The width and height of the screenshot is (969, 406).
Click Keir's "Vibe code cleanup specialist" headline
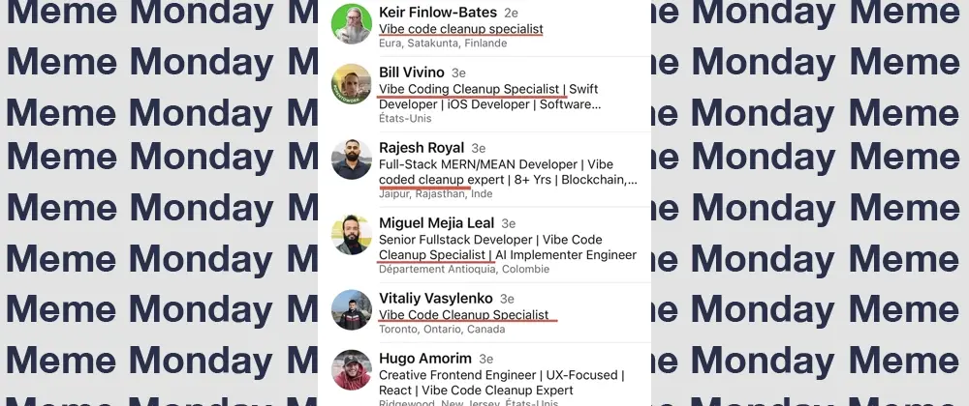tap(460, 29)
